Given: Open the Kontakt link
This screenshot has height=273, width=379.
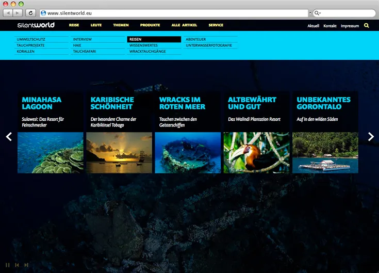Looking at the screenshot, I should tap(330, 26).
